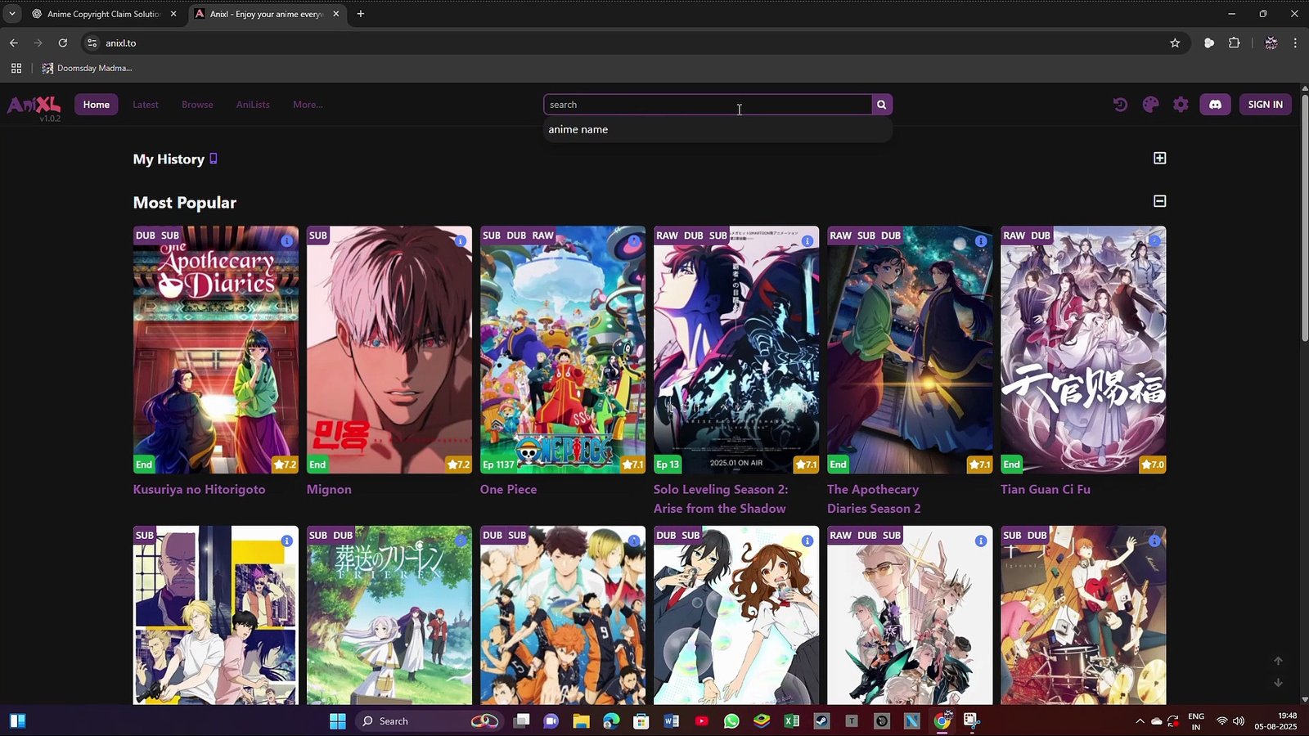Expand the My History section
The image size is (1309, 736).
[1159, 159]
